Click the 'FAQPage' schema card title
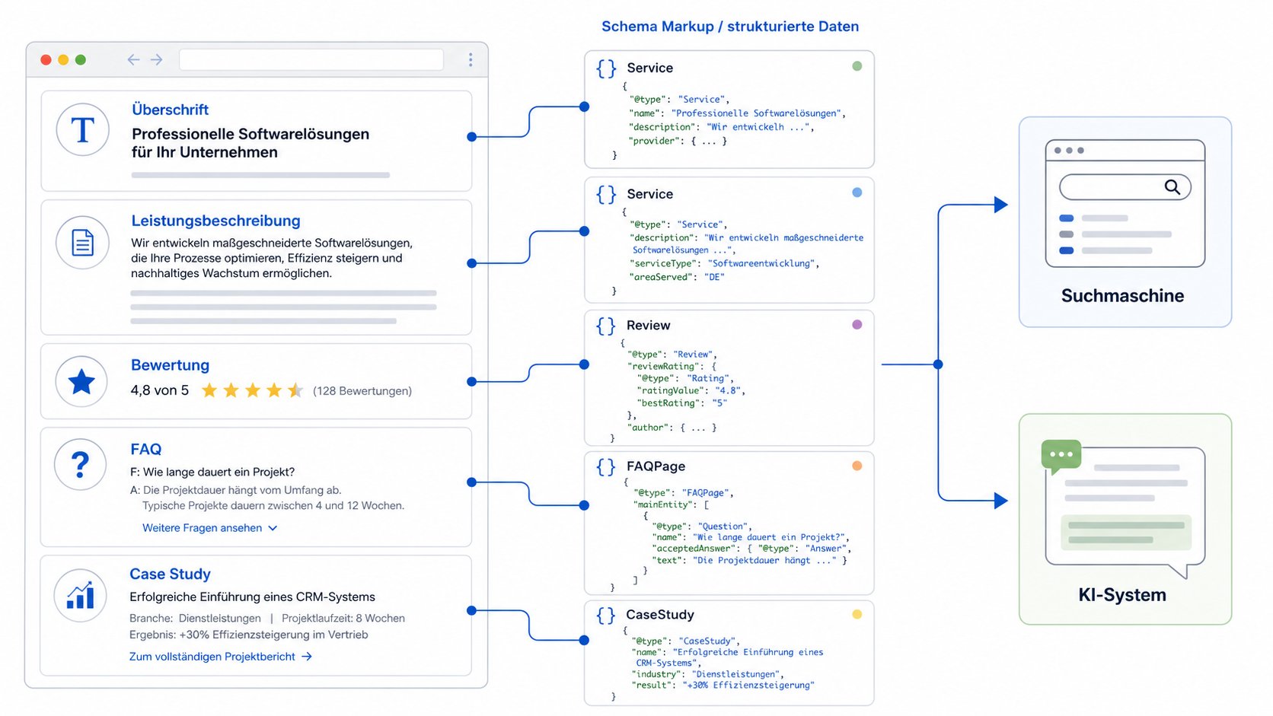This screenshot has height=716, width=1273. click(x=656, y=466)
